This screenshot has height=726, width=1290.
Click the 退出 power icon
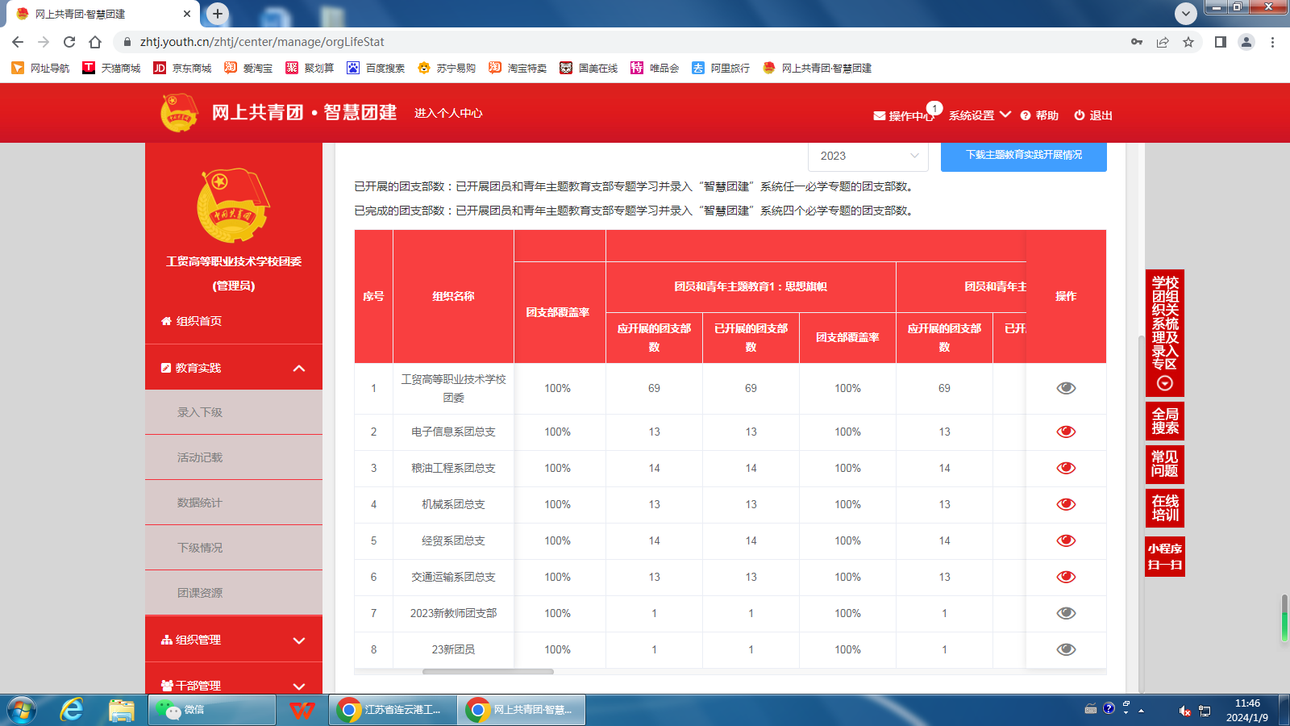click(x=1080, y=115)
